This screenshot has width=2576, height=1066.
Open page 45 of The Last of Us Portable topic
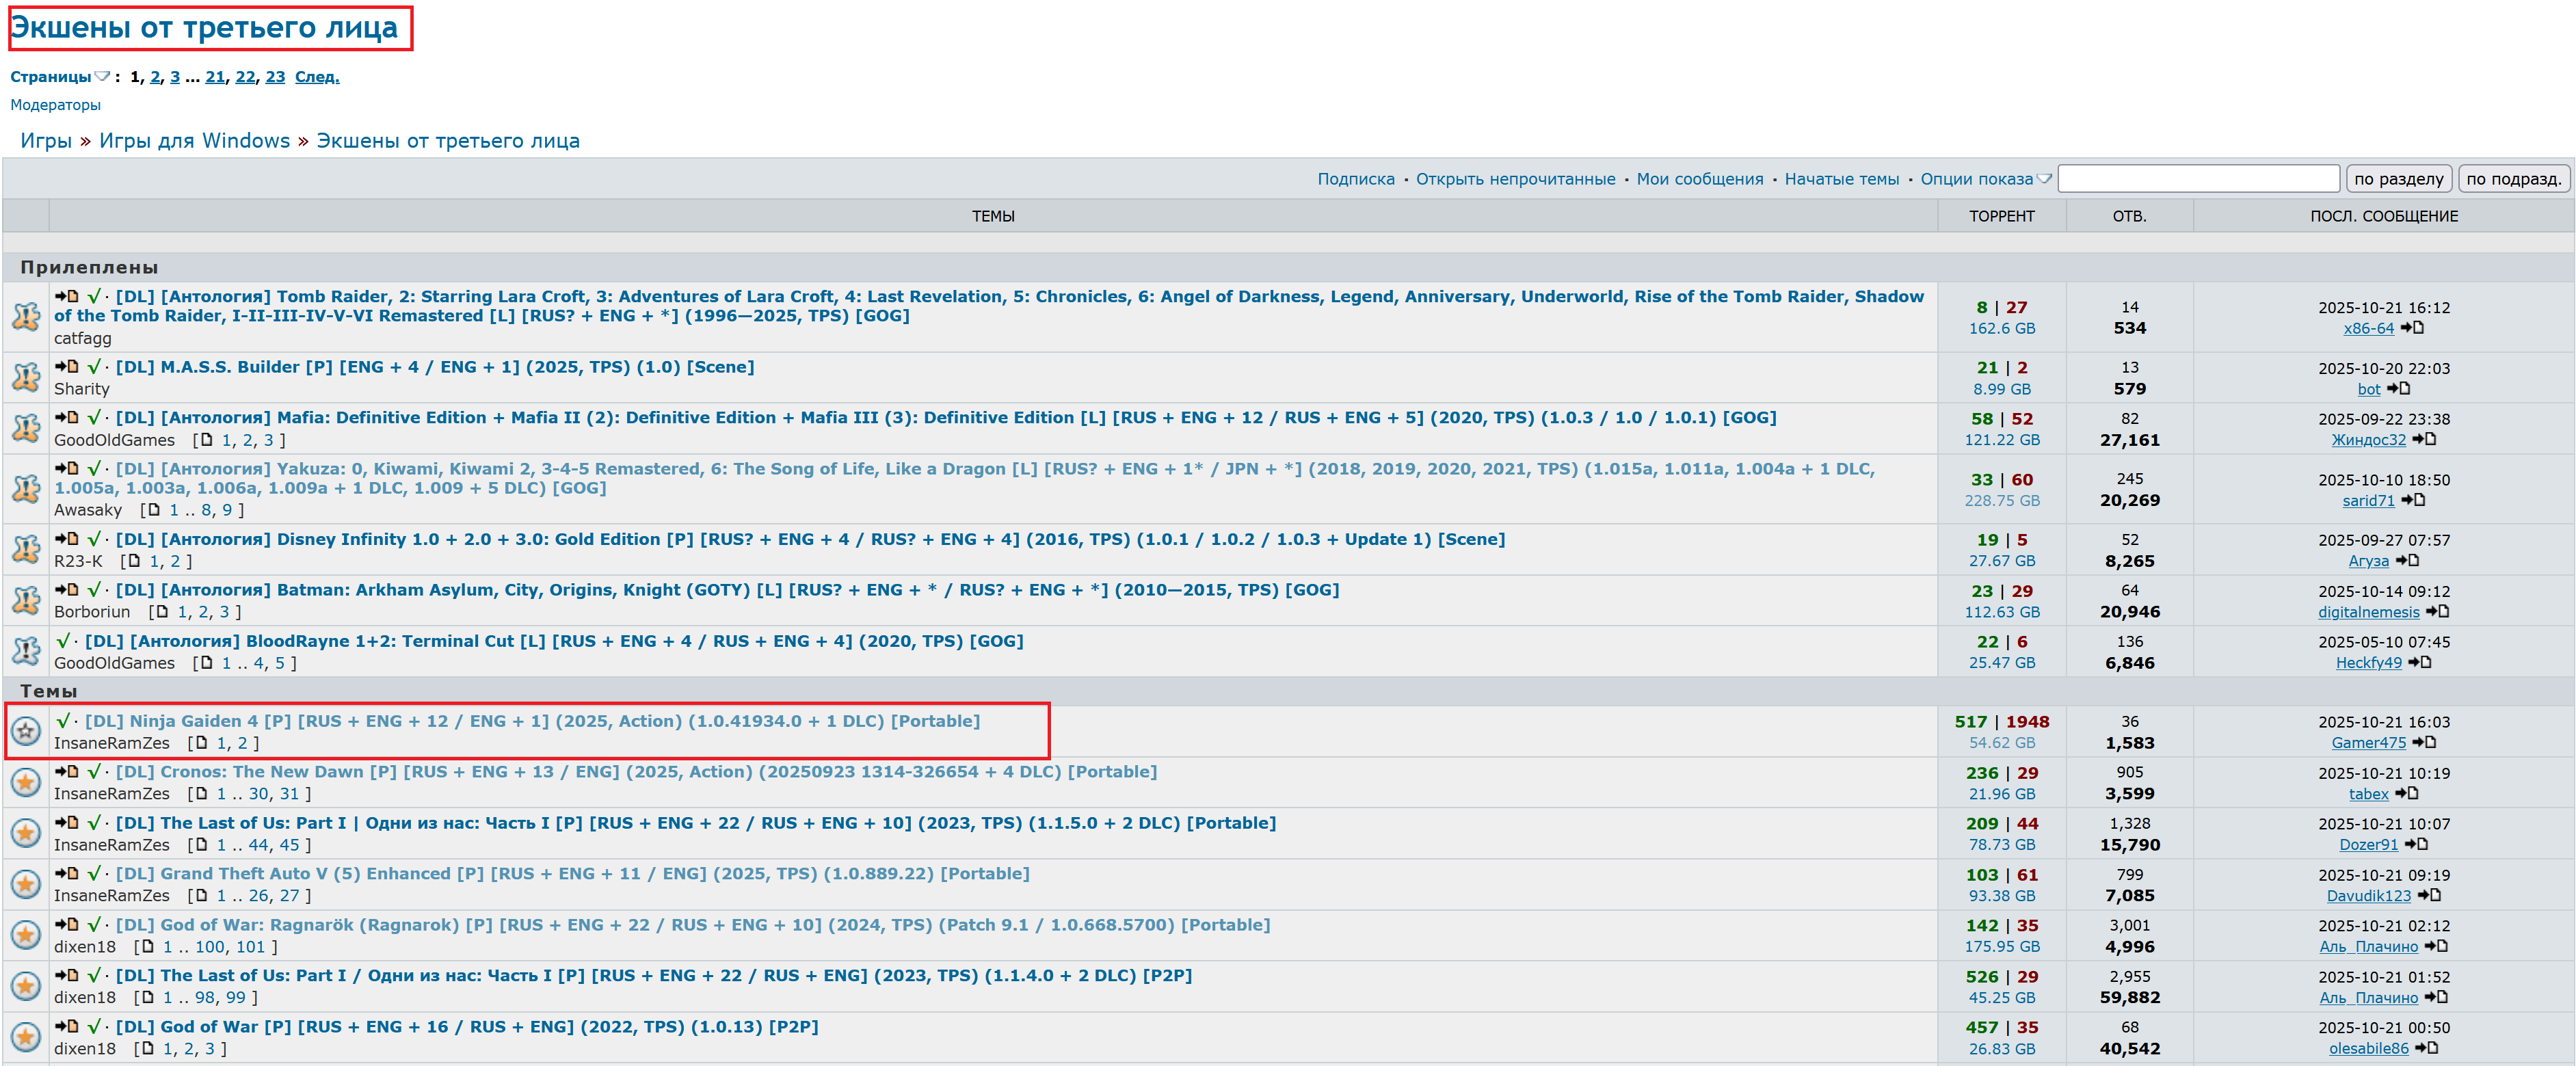(289, 845)
